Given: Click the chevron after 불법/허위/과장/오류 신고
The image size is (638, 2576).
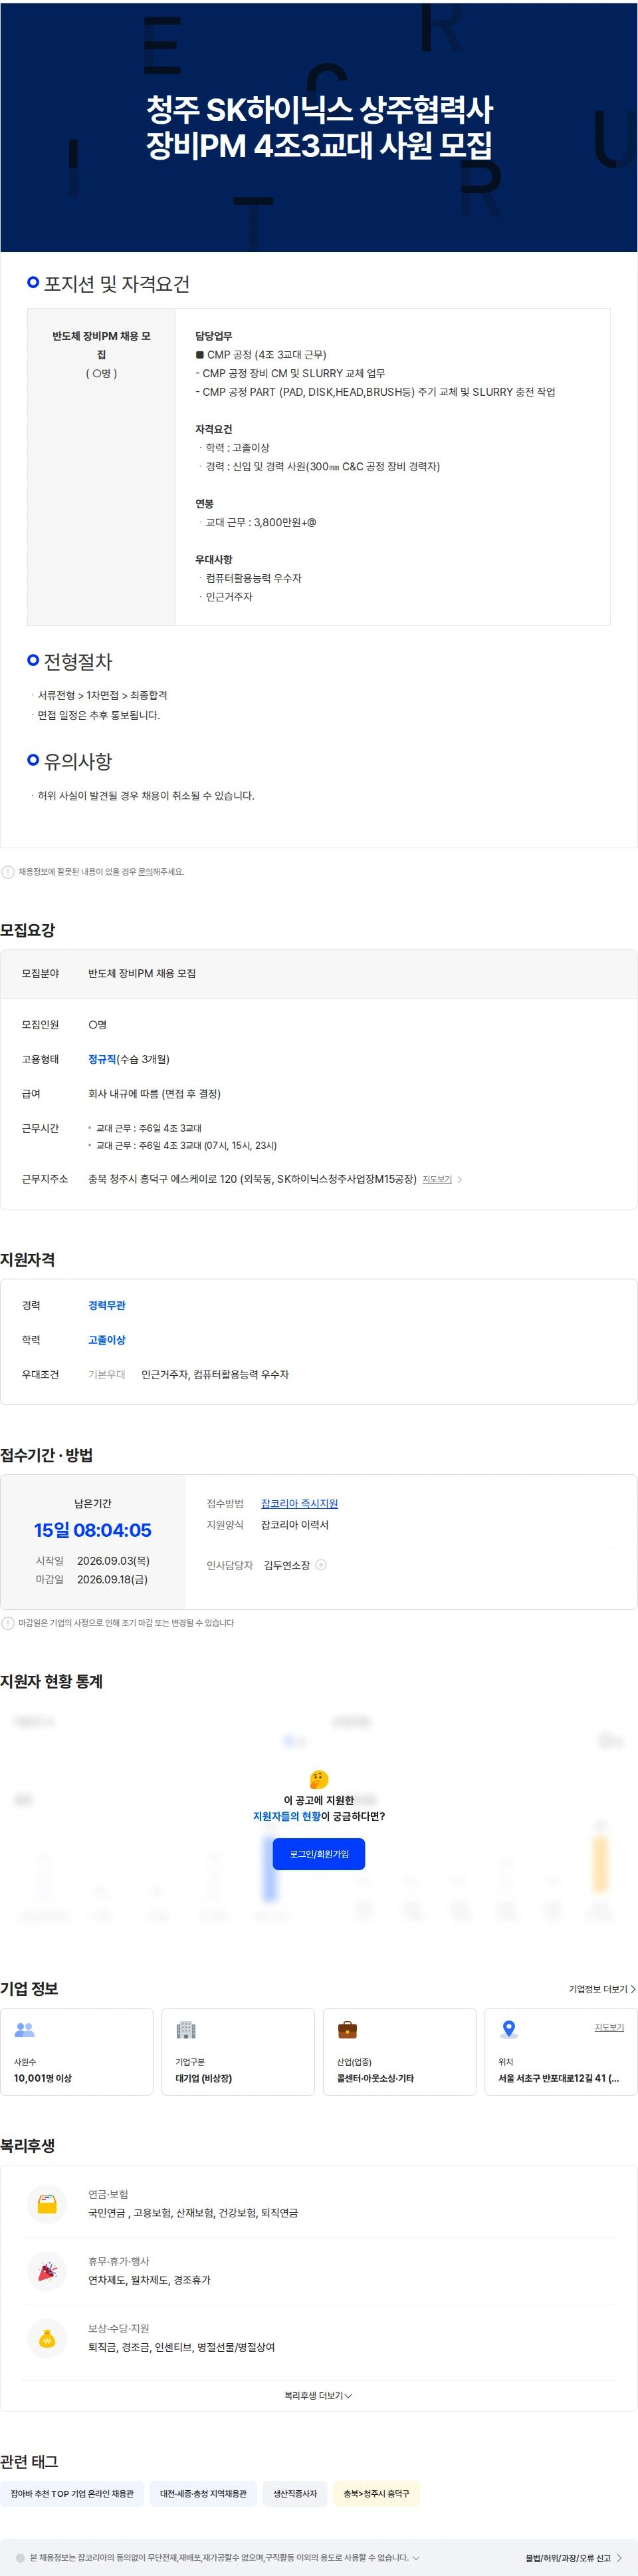Looking at the screenshot, I should tap(619, 2557).
